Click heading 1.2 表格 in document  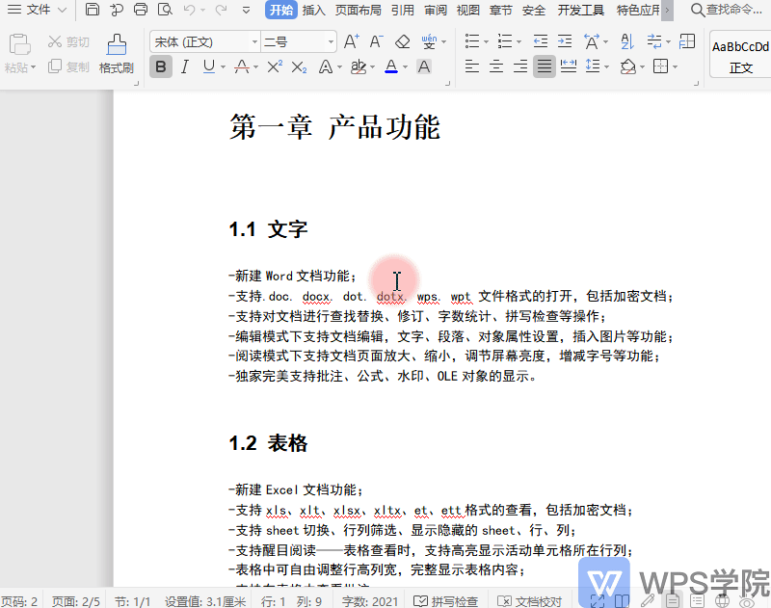269,443
